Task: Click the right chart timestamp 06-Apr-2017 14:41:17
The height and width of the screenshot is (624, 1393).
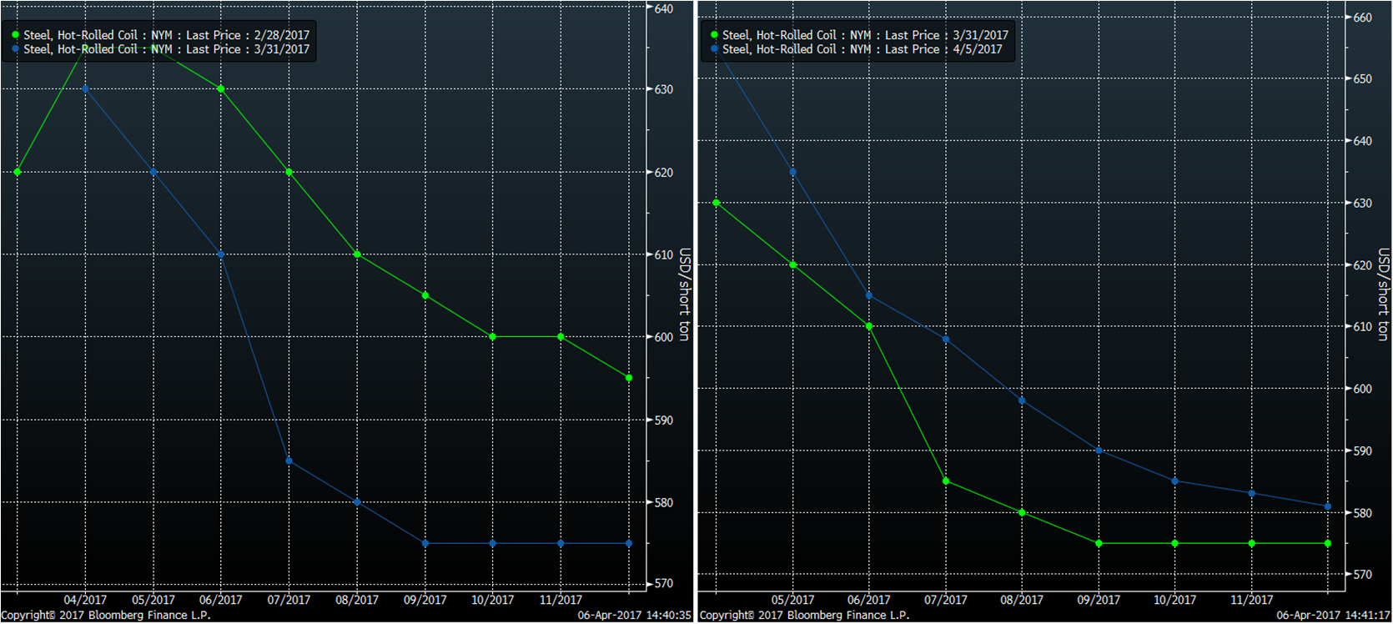Action: click(1333, 616)
